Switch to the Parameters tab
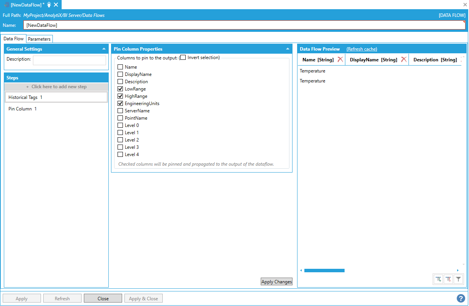The image size is (469, 306). (39, 39)
